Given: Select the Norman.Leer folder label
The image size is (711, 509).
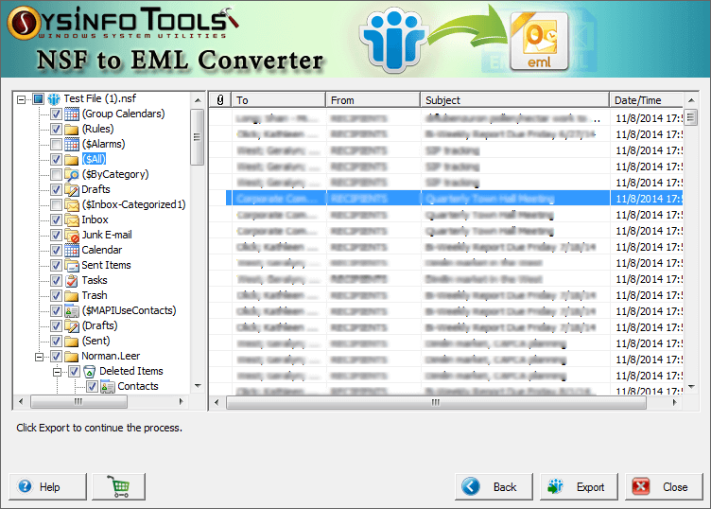Looking at the screenshot, I should click(x=111, y=356).
